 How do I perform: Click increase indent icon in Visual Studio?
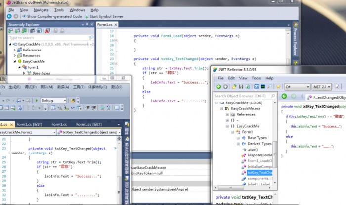coord(94,108)
